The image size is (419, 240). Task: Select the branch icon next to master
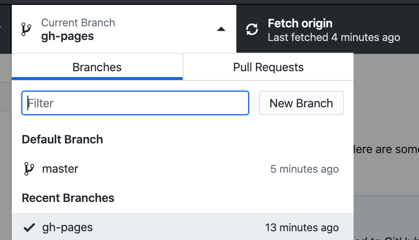pos(29,169)
